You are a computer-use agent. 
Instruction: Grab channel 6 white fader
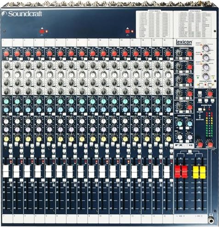(x=59, y=172)
